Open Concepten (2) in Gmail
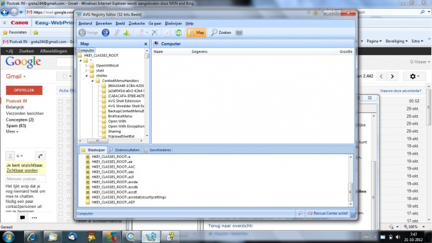432x243 pixels. (x=20, y=120)
